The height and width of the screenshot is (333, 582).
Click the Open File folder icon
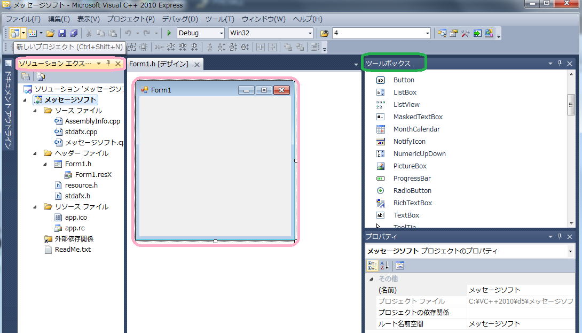tap(50, 33)
